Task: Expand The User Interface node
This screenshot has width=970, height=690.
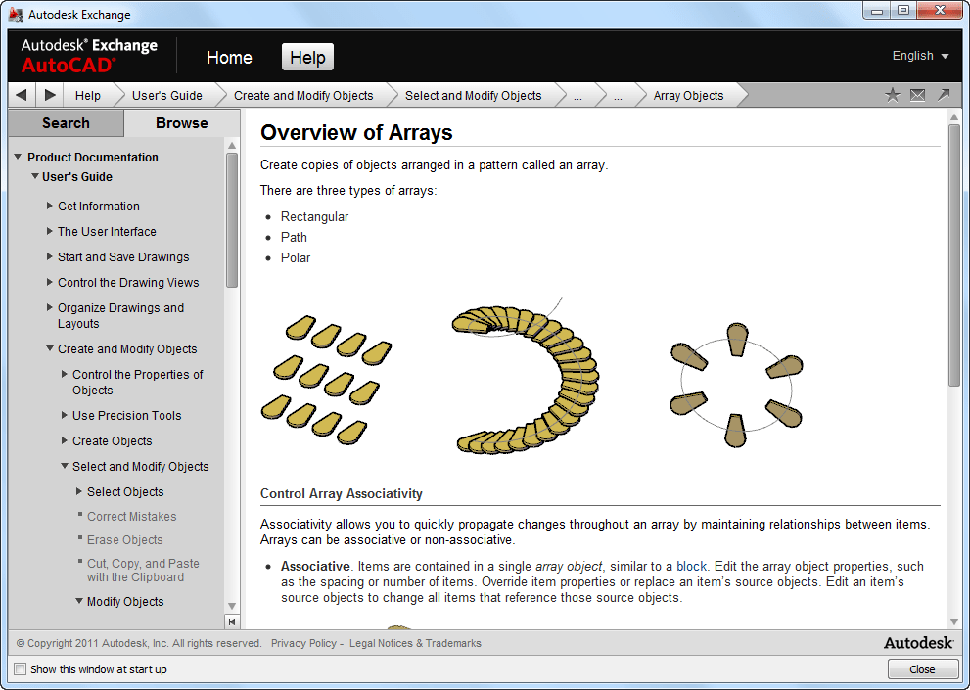Action: click(x=50, y=231)
